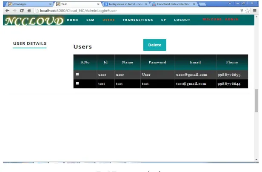Close the Test tab
The image size is (262, 172).
pyautogui.click(x=98, y=4)
